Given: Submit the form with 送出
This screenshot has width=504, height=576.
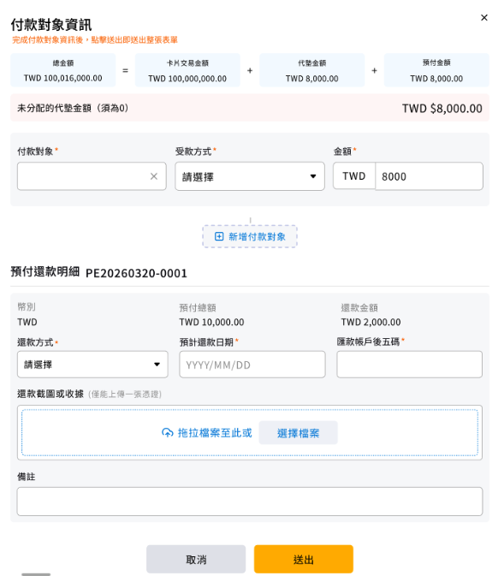Looking at the screenshot, I should point(304,560).
